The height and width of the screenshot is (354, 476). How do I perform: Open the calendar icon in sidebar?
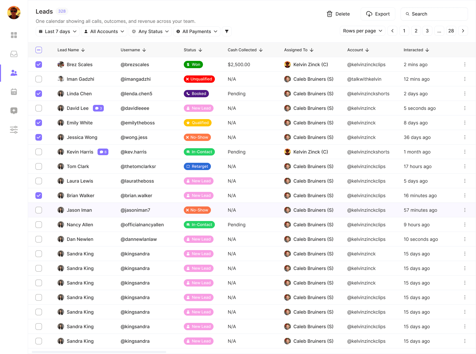pyautogui.click(x=14, y=92)
